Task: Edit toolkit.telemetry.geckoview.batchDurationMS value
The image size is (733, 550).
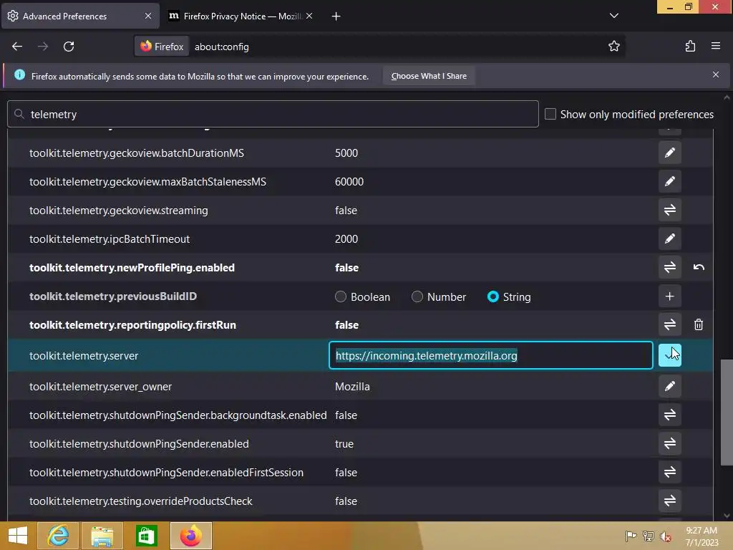Action: click(x=669, y=153)
